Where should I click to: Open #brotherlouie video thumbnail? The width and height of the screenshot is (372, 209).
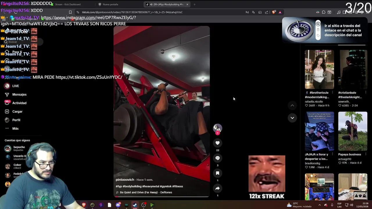(x=319, y=69)
